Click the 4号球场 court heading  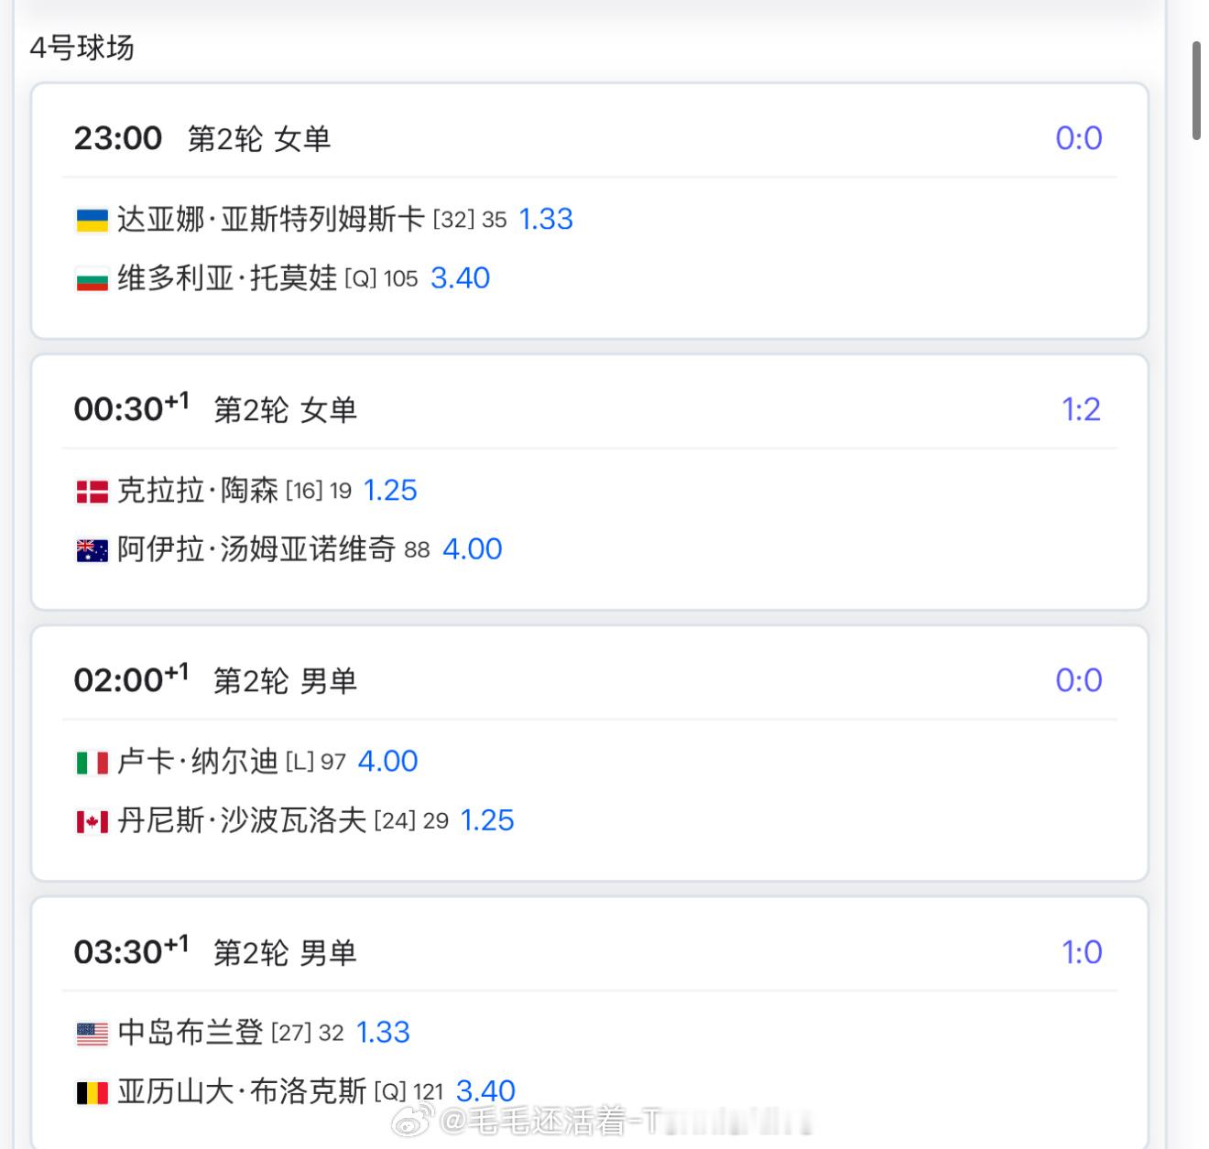click(x=82, y=48)
